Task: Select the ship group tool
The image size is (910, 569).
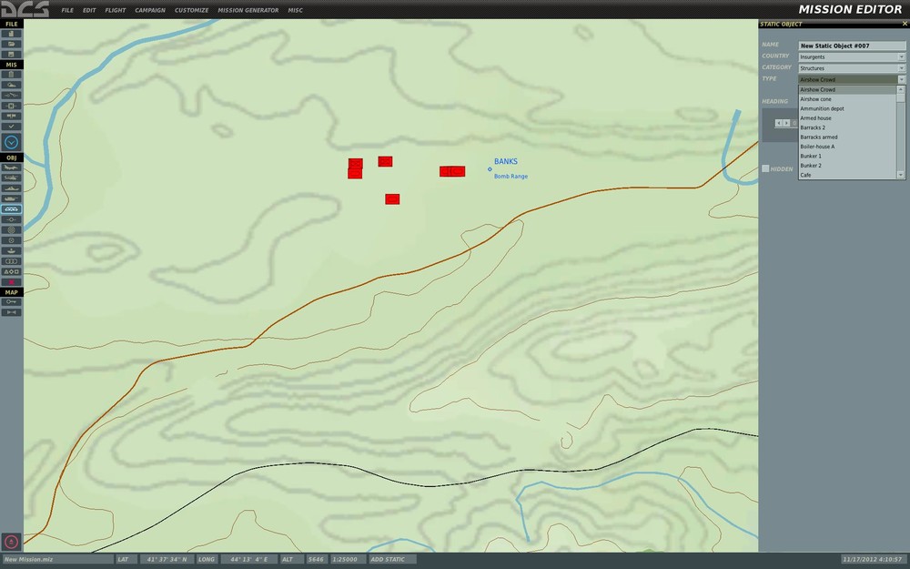Action: pos(11,188)
